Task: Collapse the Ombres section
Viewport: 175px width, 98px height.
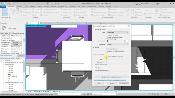Action: (94, 47)
